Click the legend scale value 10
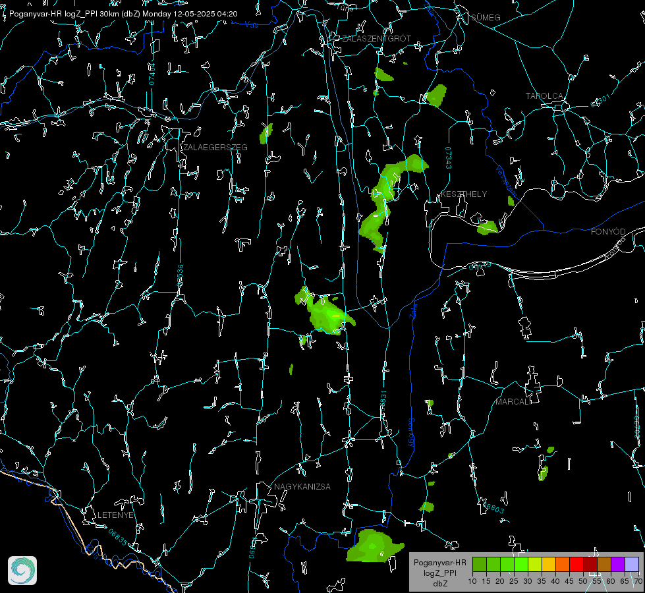Viewport: 645px width, 593px height. coord(472,581)
